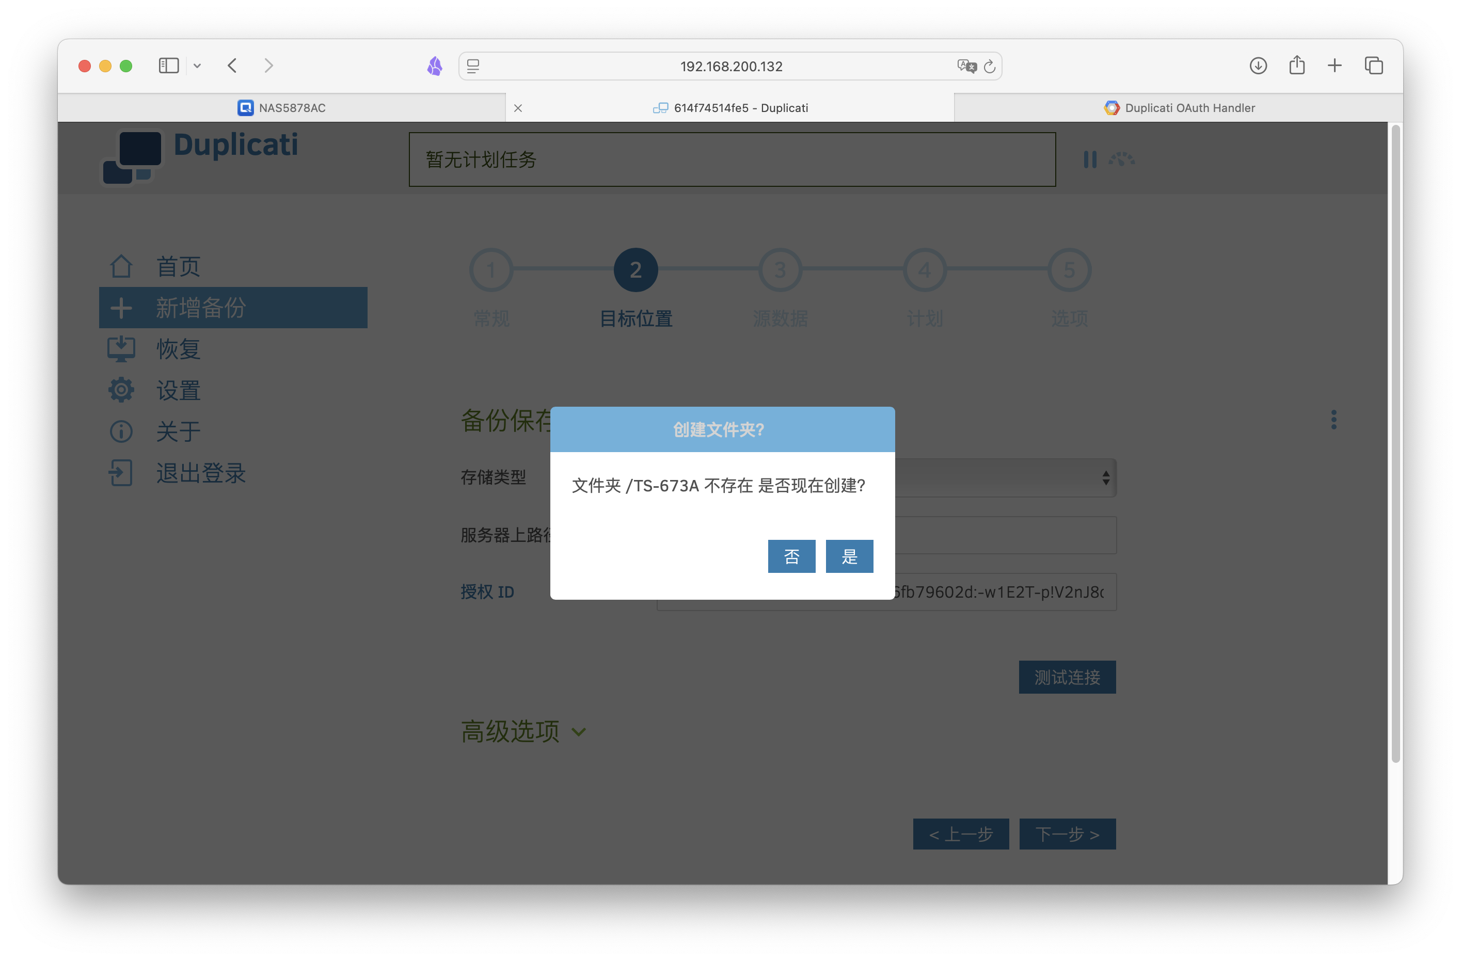Toggle the Safari sidebar icon

tap(168, 66)
